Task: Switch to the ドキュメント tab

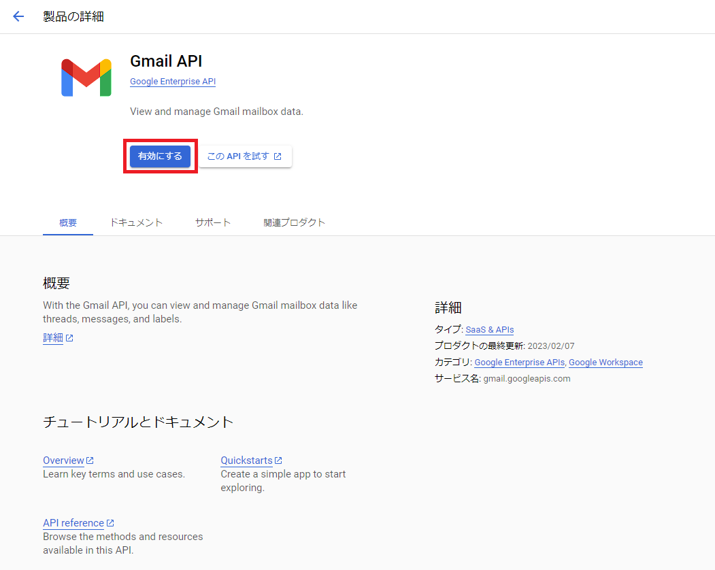Action: coord(136,222)
